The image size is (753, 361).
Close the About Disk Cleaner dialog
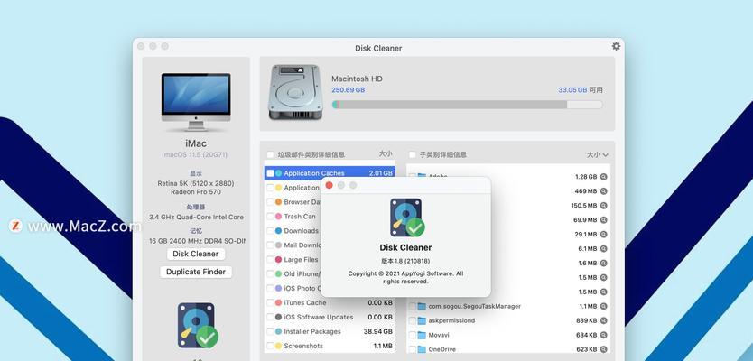coord(329,185)
